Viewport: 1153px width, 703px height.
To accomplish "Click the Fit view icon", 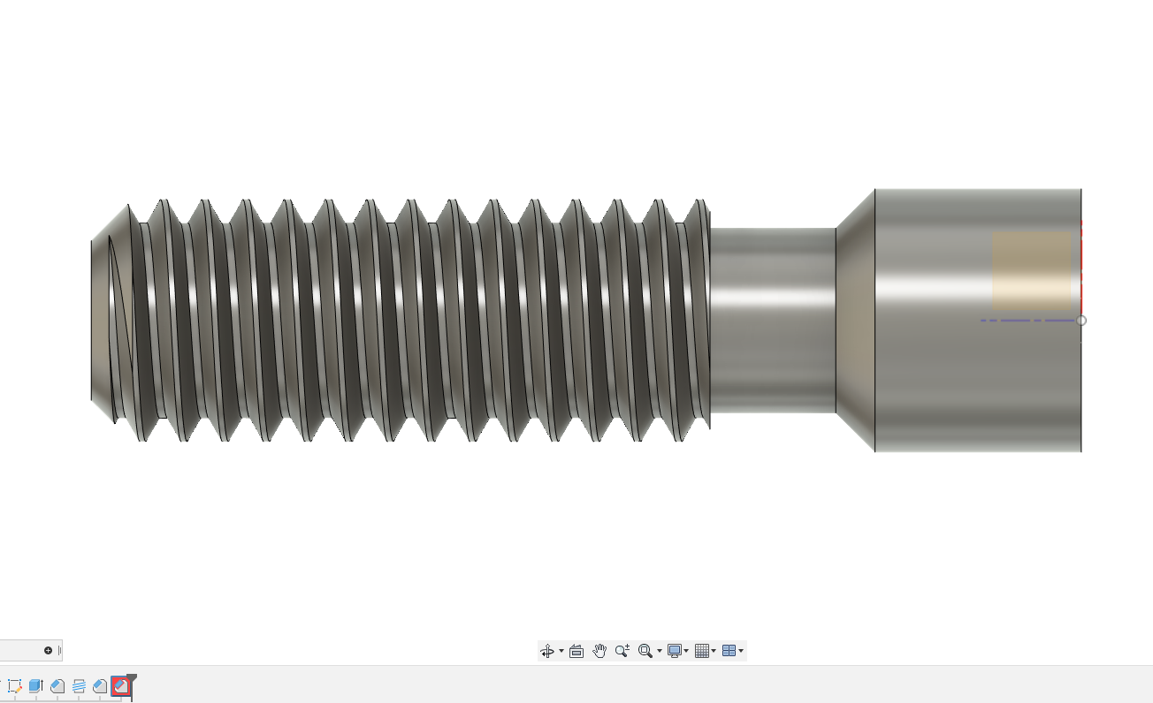I will pos(645,651).
